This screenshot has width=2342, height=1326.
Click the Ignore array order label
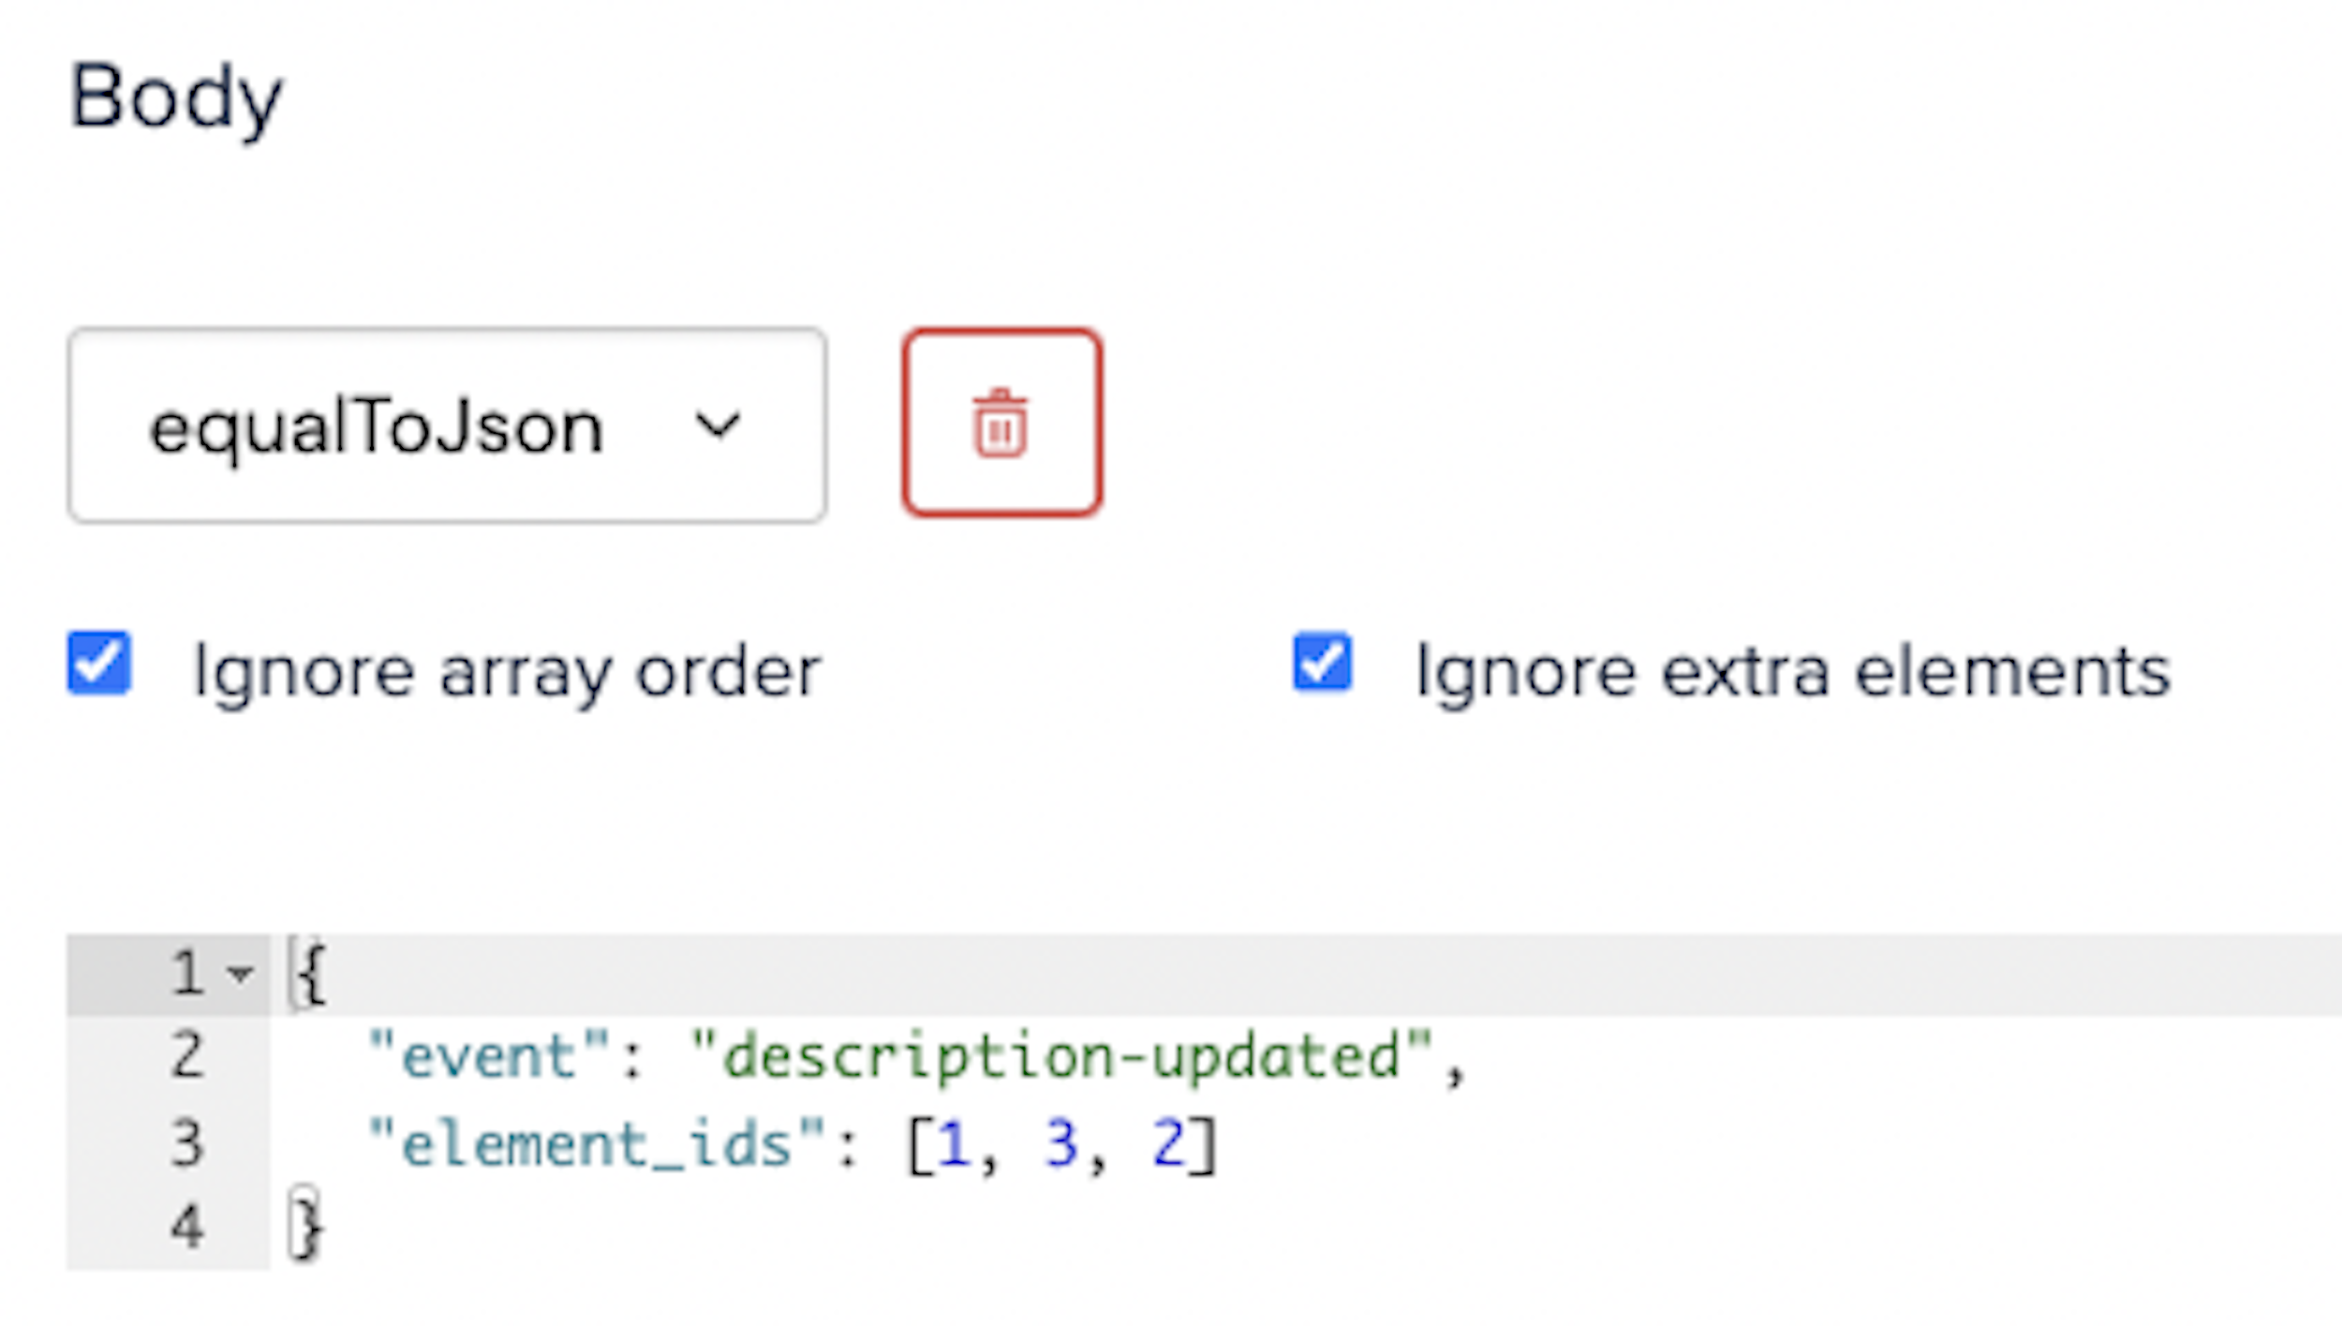[x=506, y=667]
